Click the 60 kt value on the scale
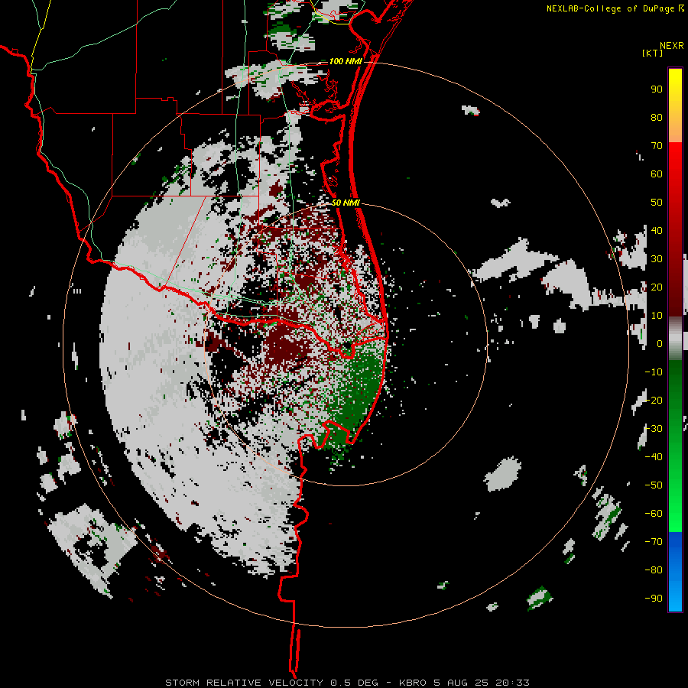This screenshot has height=688, width=688. (x=657, y=174)
